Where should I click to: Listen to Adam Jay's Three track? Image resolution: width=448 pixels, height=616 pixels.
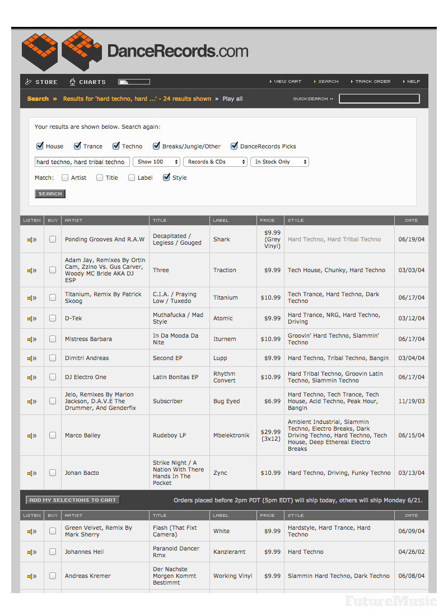pyautogui.click(x=32, y=270)
